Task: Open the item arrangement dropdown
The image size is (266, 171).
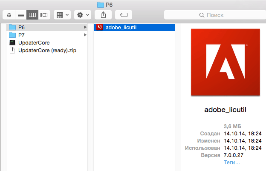Action: 62,15
